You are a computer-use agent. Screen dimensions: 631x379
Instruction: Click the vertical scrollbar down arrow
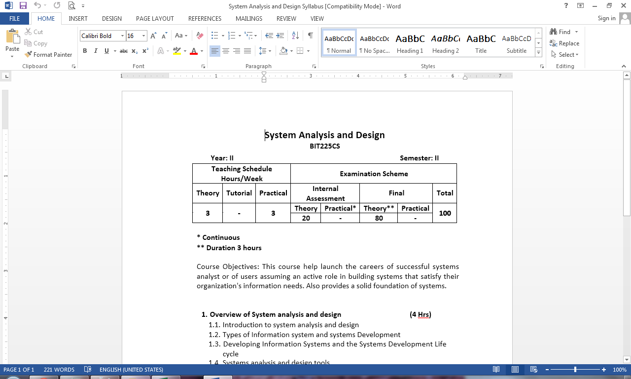[627, 359]
